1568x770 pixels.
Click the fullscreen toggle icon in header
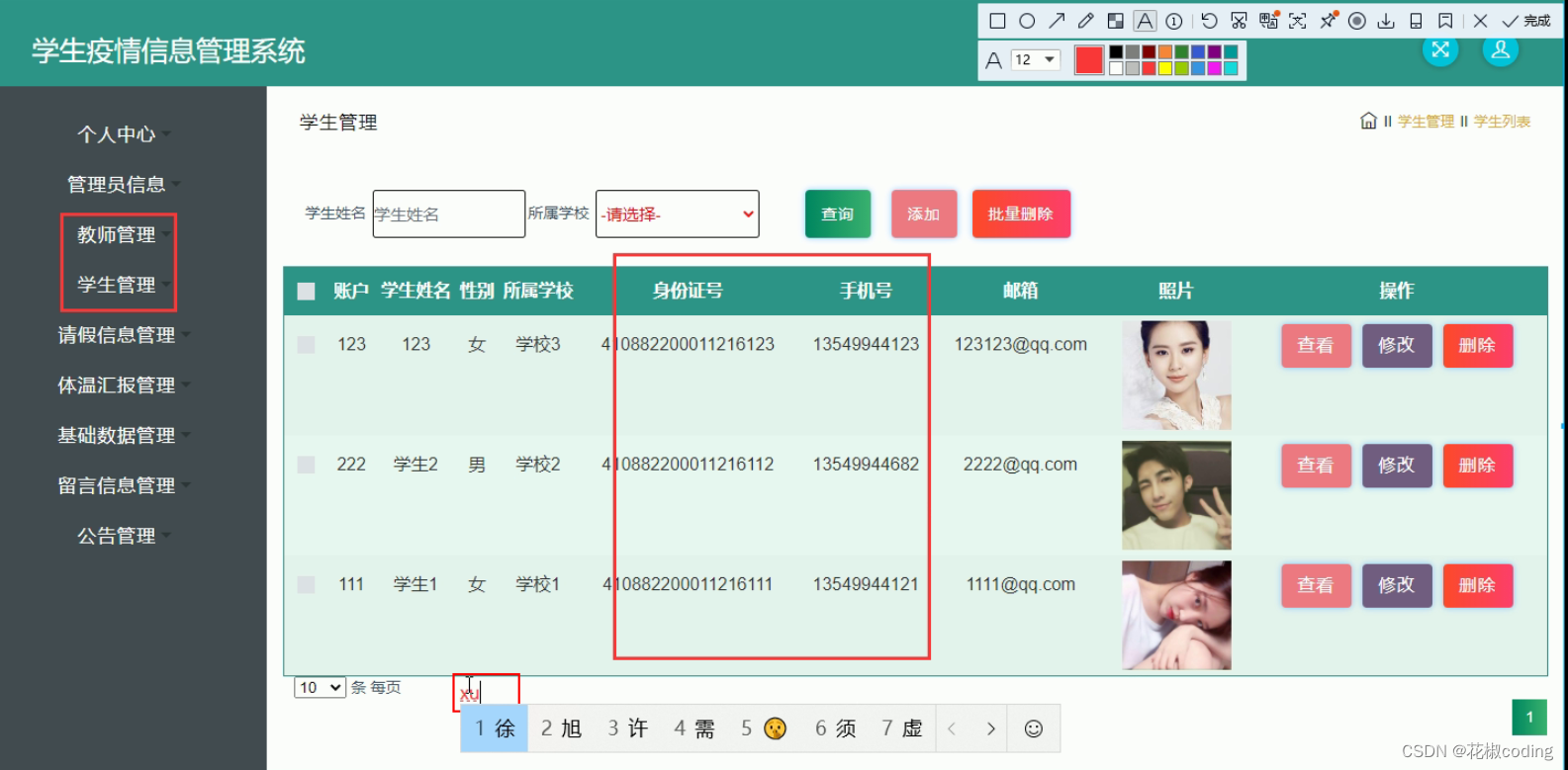pyautogui.click(x=1440, y=49)
